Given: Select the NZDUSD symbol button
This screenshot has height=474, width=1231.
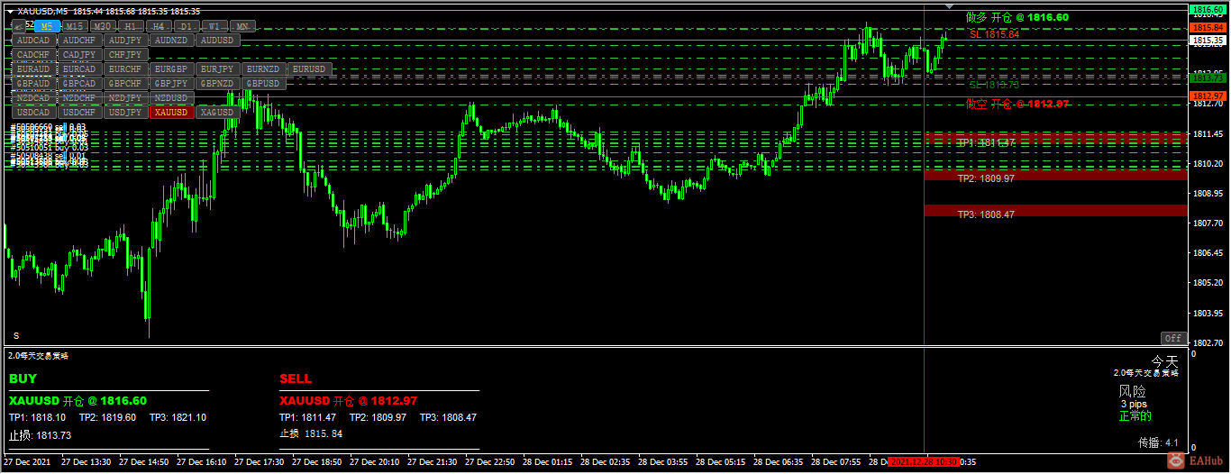Looking at the screenshot, I should [172, 98].
